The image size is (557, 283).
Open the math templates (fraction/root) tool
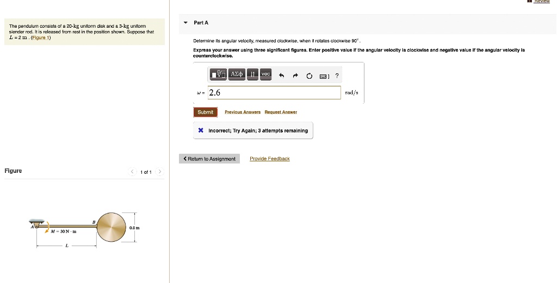coord(218,74)
